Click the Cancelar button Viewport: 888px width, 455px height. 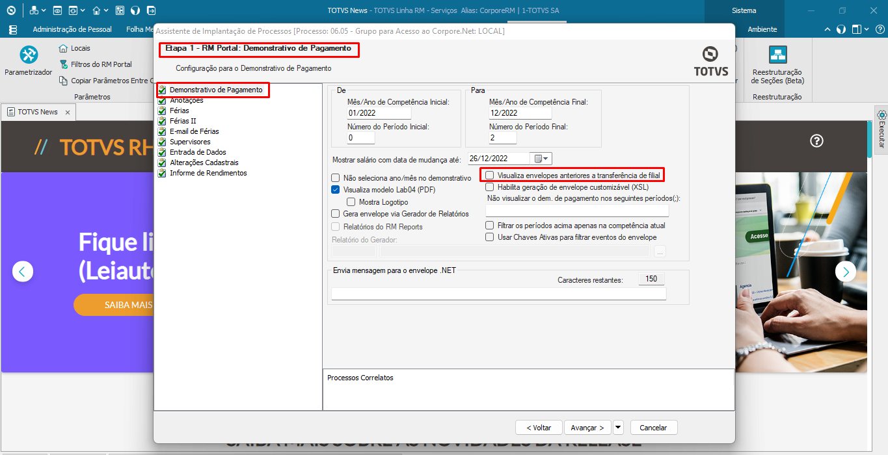coord(653,427)
